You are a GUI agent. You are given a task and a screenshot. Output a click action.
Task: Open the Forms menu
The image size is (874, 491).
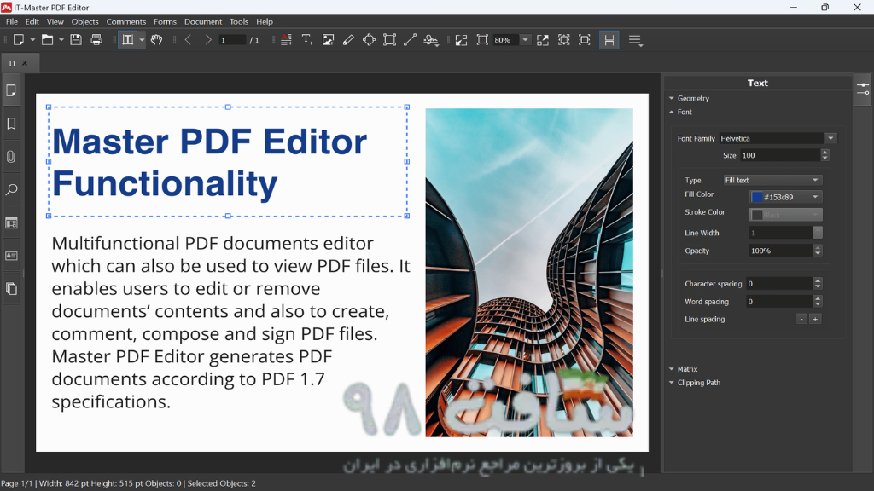coord(165,21)
